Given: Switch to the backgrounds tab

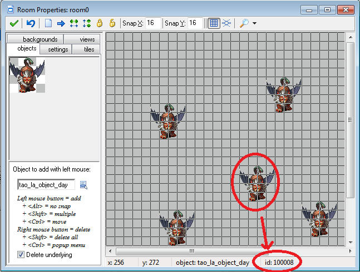Looking at the screenshot, I should (x=36, y=39).
